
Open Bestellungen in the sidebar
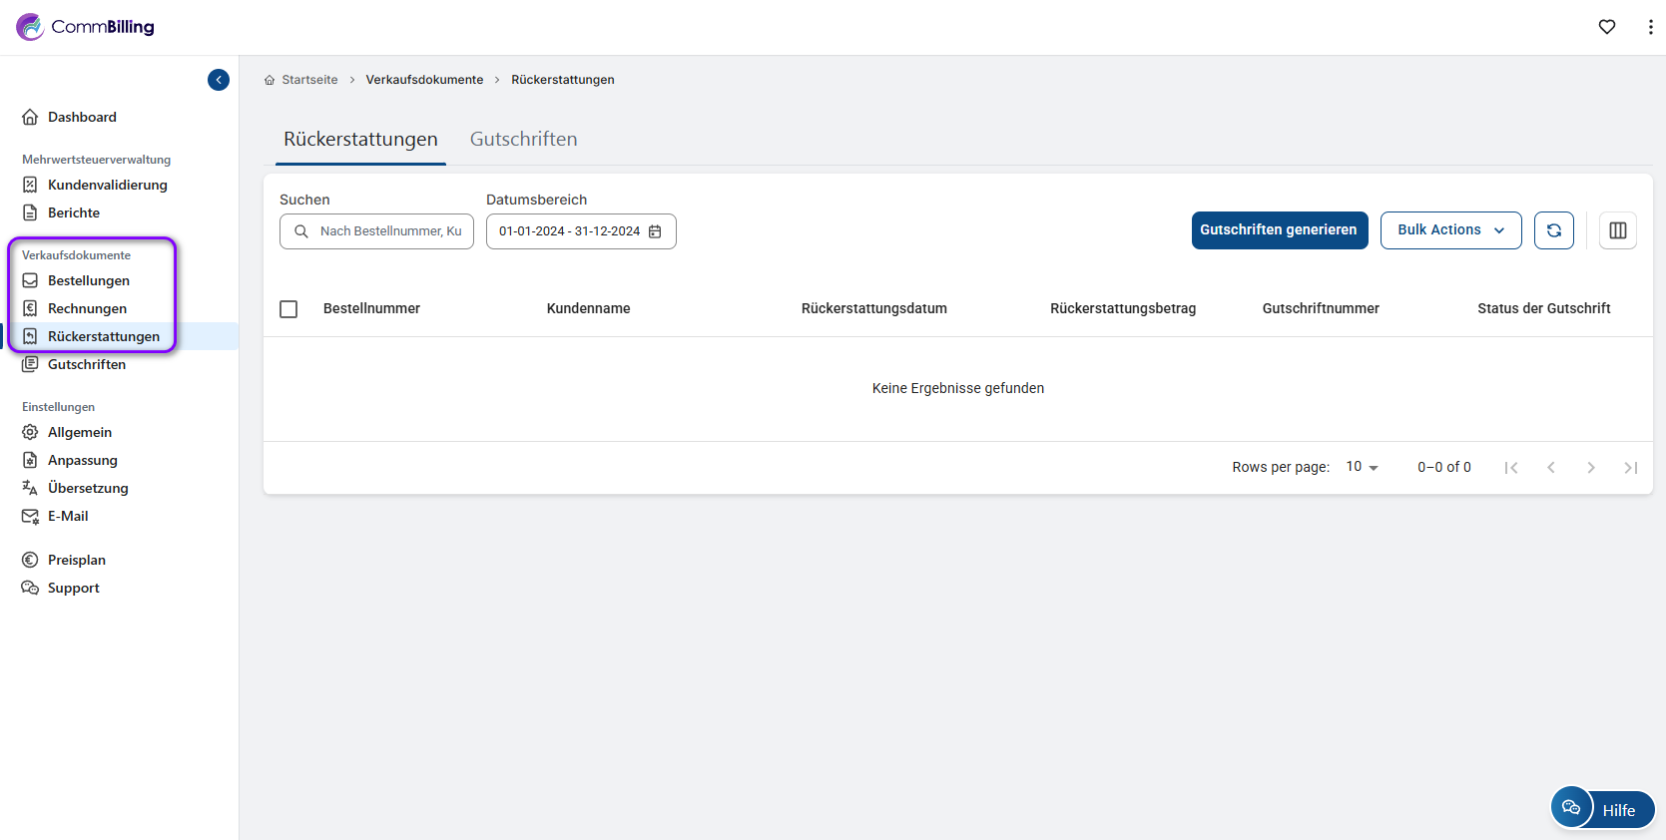[x=88, y=281]
